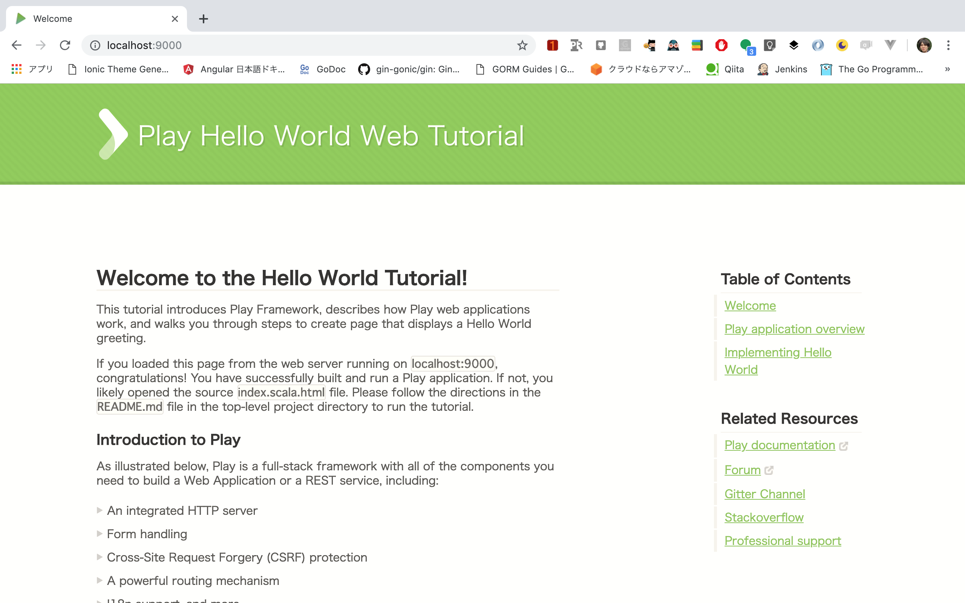Open the red number 1 extension
Viewport: 965px width, 603px height.
tap(552, 46)
